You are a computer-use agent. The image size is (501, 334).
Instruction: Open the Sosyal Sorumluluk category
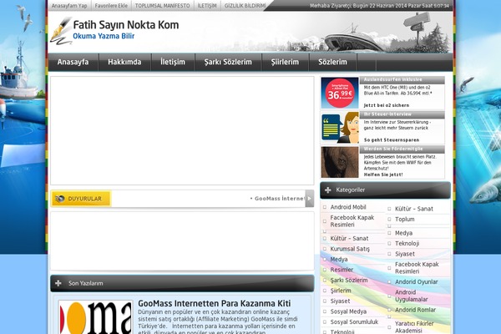pyautogui.click(x=354, y=321)
